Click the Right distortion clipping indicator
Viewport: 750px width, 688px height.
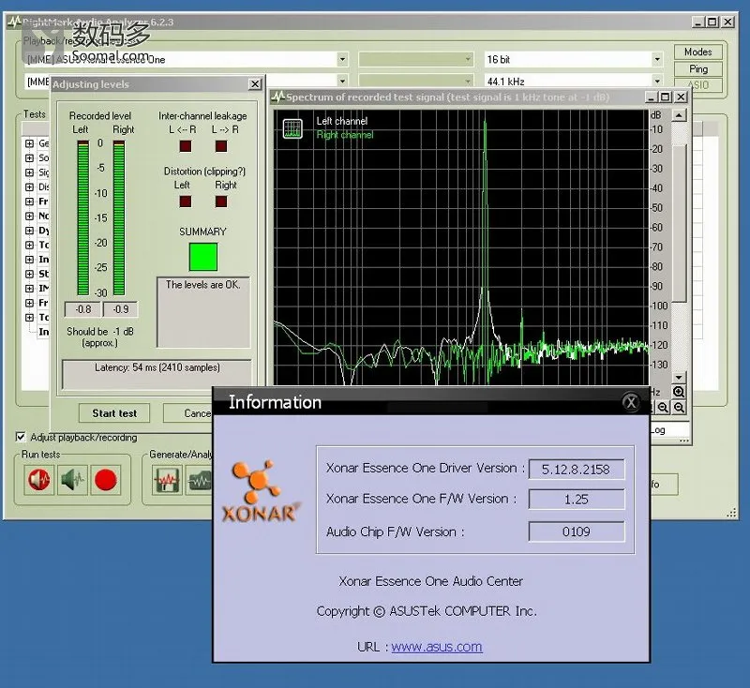pos(221,202)
